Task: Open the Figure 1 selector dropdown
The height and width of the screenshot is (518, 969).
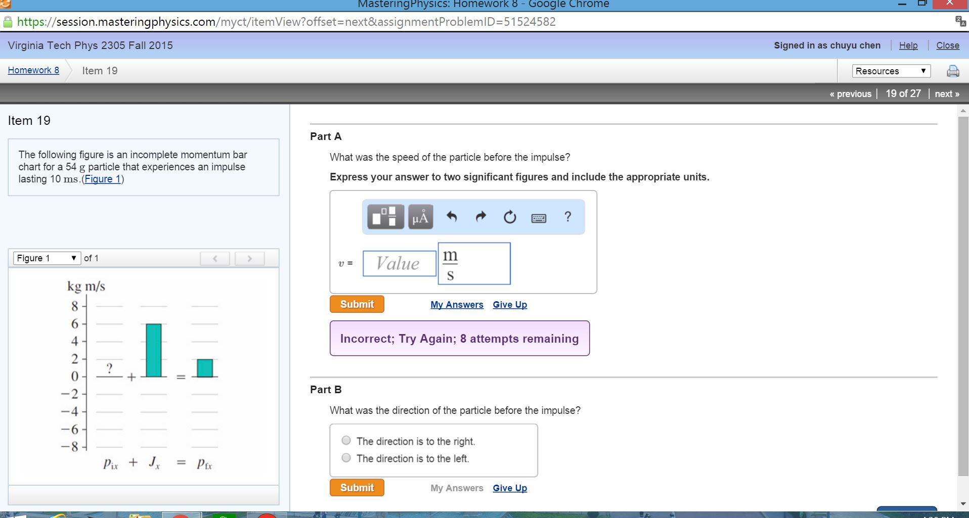Action: pos(47,258)
